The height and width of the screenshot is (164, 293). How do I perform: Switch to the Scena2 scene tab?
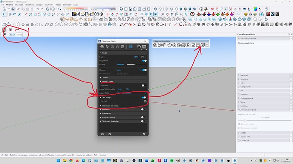click(x=19, y=35)
